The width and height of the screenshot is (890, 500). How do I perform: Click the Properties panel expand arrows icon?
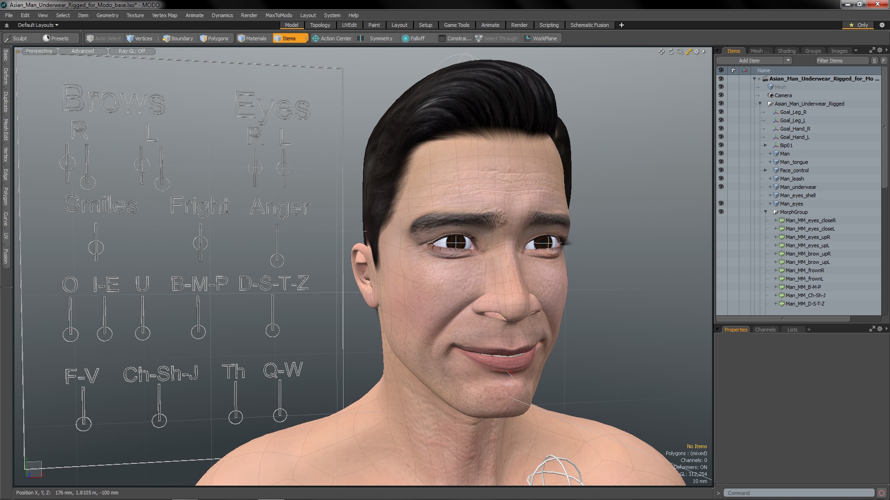(x=872, y=329)
